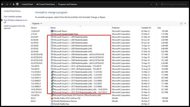
Task: Click All Control Panel Items breadcrumb
Action: tap(46, 4)
